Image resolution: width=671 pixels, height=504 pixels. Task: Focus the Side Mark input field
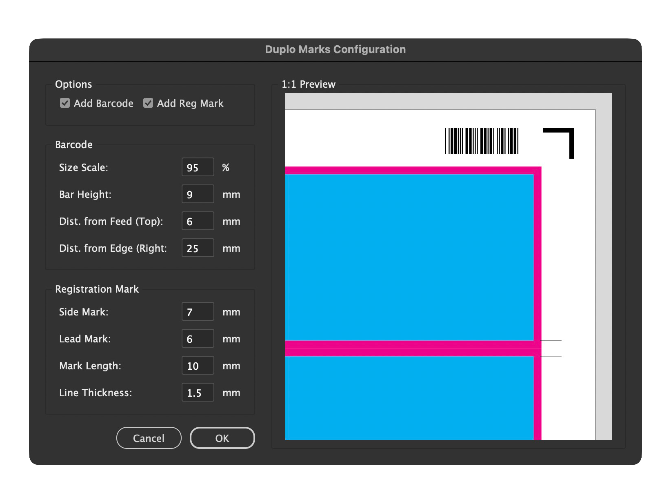pos(198,311)
